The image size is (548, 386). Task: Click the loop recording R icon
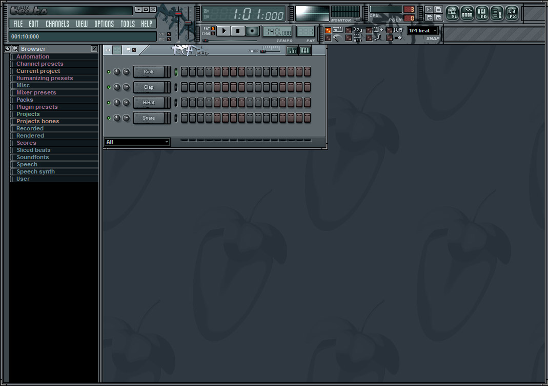(x=398, y=30)
